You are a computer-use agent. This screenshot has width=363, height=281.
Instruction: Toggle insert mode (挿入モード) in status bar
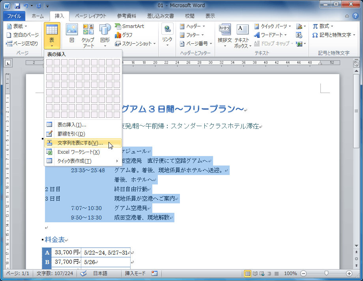click(135, 274)
